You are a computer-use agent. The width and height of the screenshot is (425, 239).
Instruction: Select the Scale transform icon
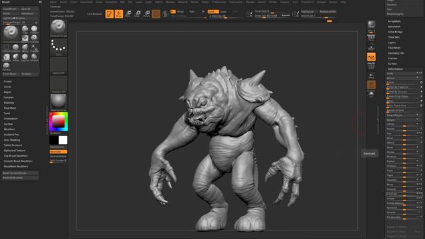[137, 14]
